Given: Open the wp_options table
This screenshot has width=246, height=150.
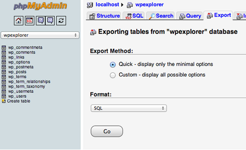Looking at the screenshot, I should [x=19, y=62].
